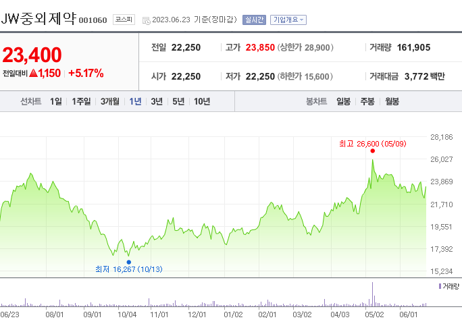Image resolution: width=462 pixels, height=328 pixels.
Task: Click the stock code 001060
Action: tap(93, 20)
